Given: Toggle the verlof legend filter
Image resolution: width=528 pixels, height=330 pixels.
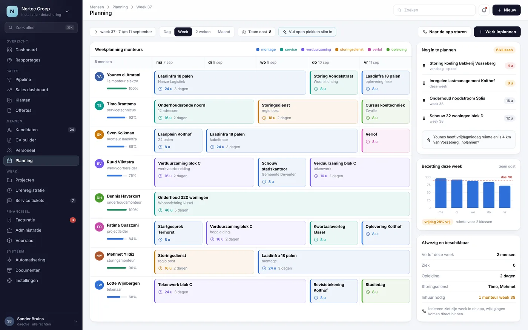Looking at the screenshot, I should click(375, 49).
